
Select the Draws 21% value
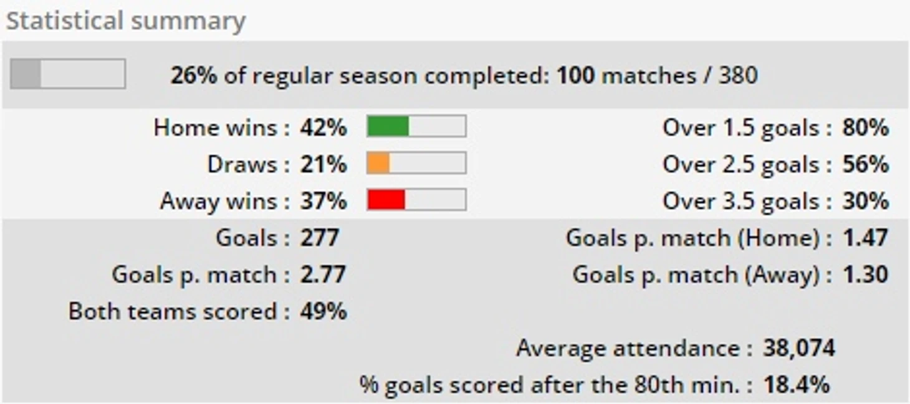pyautogui.click(x=323, y=164)
